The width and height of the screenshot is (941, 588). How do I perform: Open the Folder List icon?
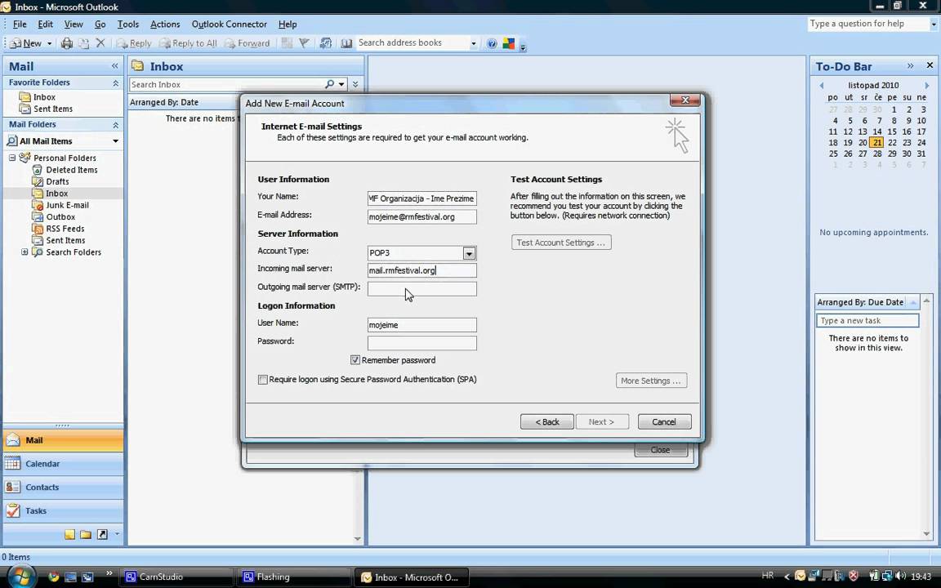coord(86,534)
